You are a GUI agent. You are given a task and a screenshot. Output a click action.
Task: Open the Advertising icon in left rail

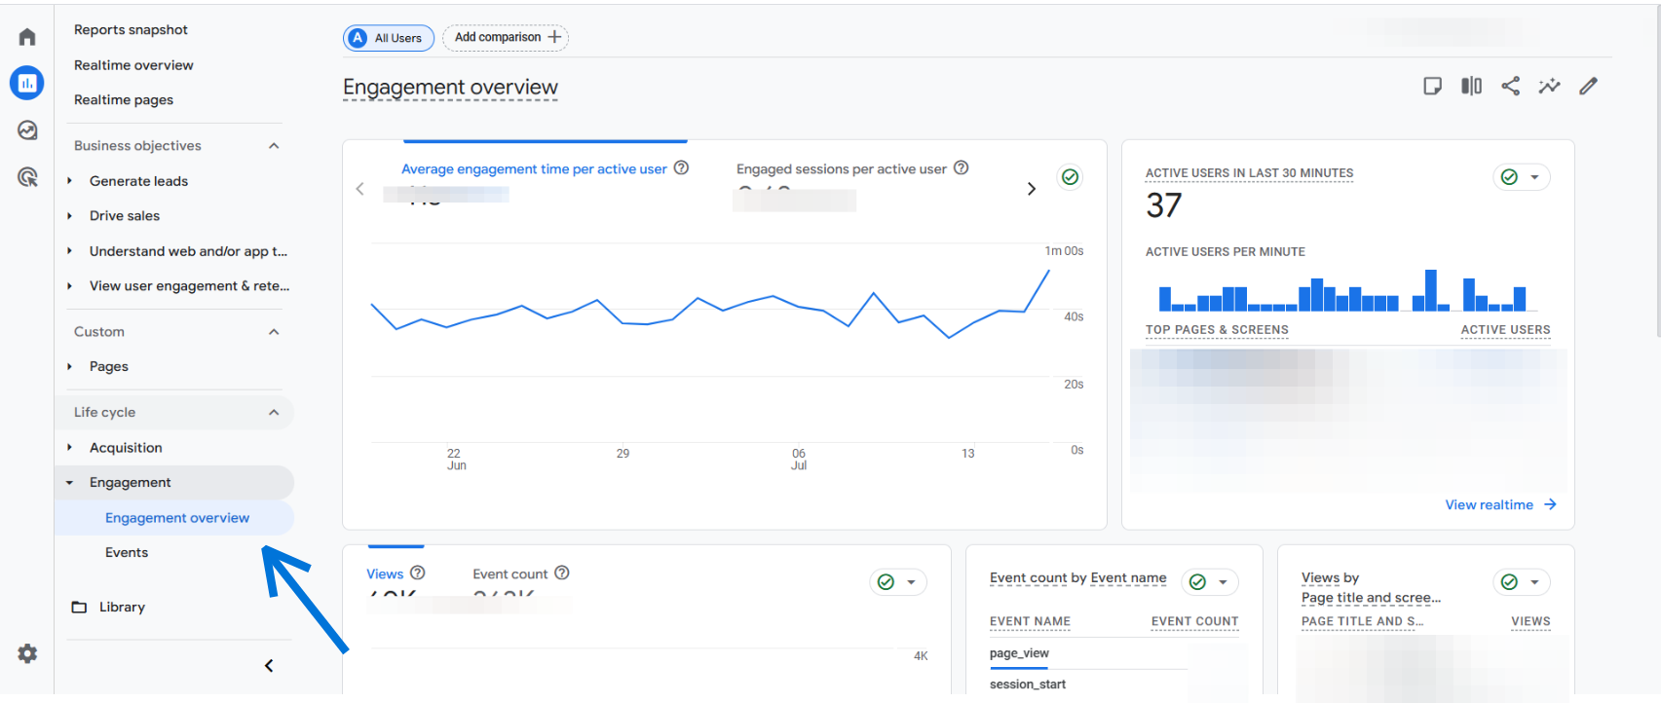[x=27, y=176]
